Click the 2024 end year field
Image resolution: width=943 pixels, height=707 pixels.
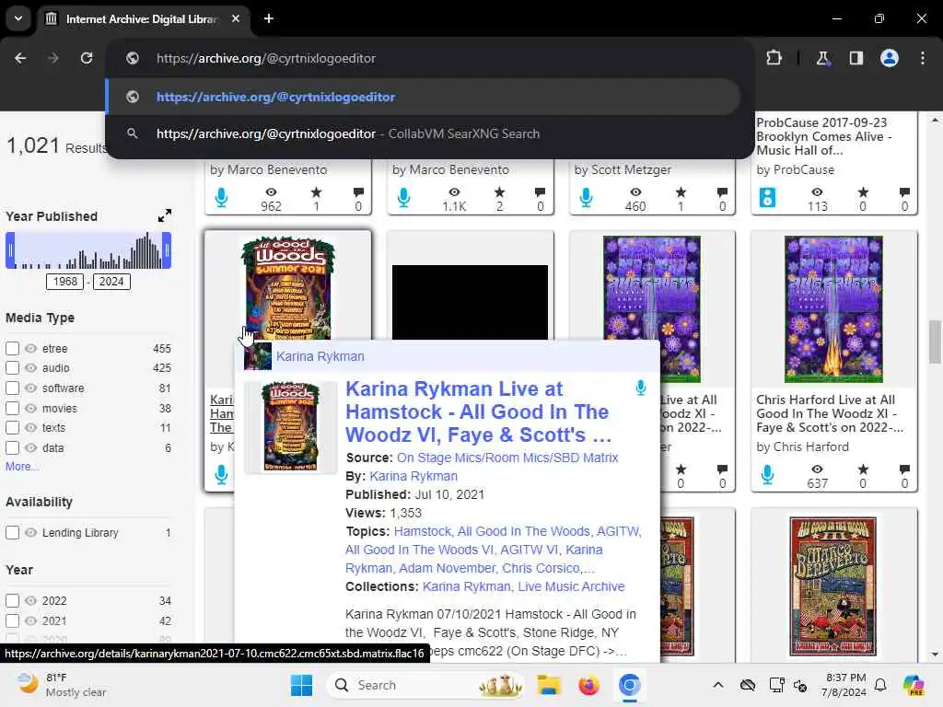point(111,282)
